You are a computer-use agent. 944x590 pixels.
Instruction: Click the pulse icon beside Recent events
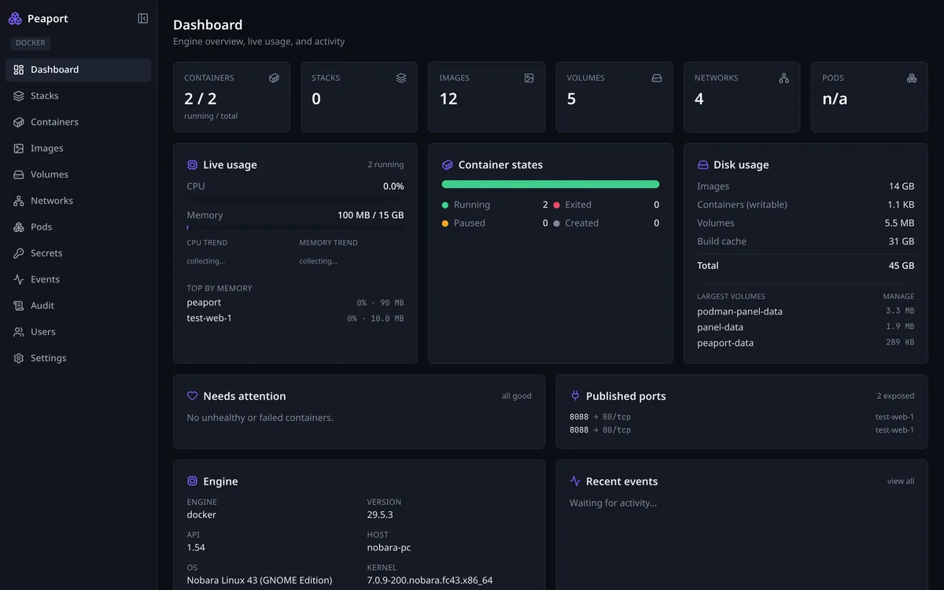[575, 481]
